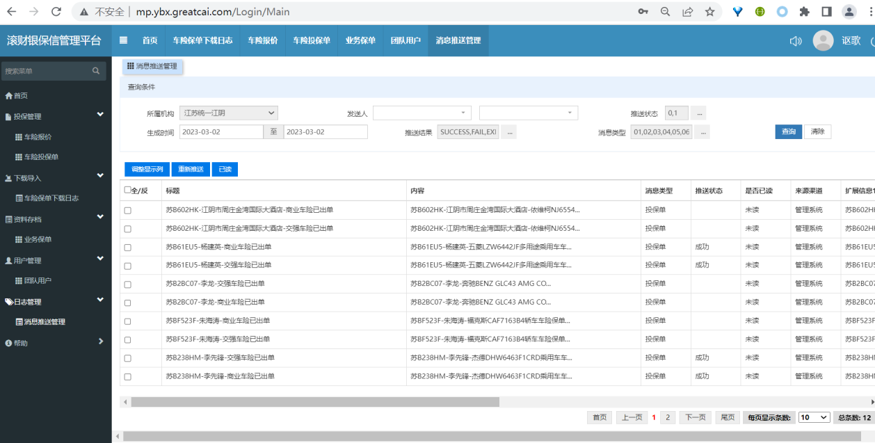Screen dimensions: 875x443
Task: Click the 查询 search button
Action: click(788, 131)
